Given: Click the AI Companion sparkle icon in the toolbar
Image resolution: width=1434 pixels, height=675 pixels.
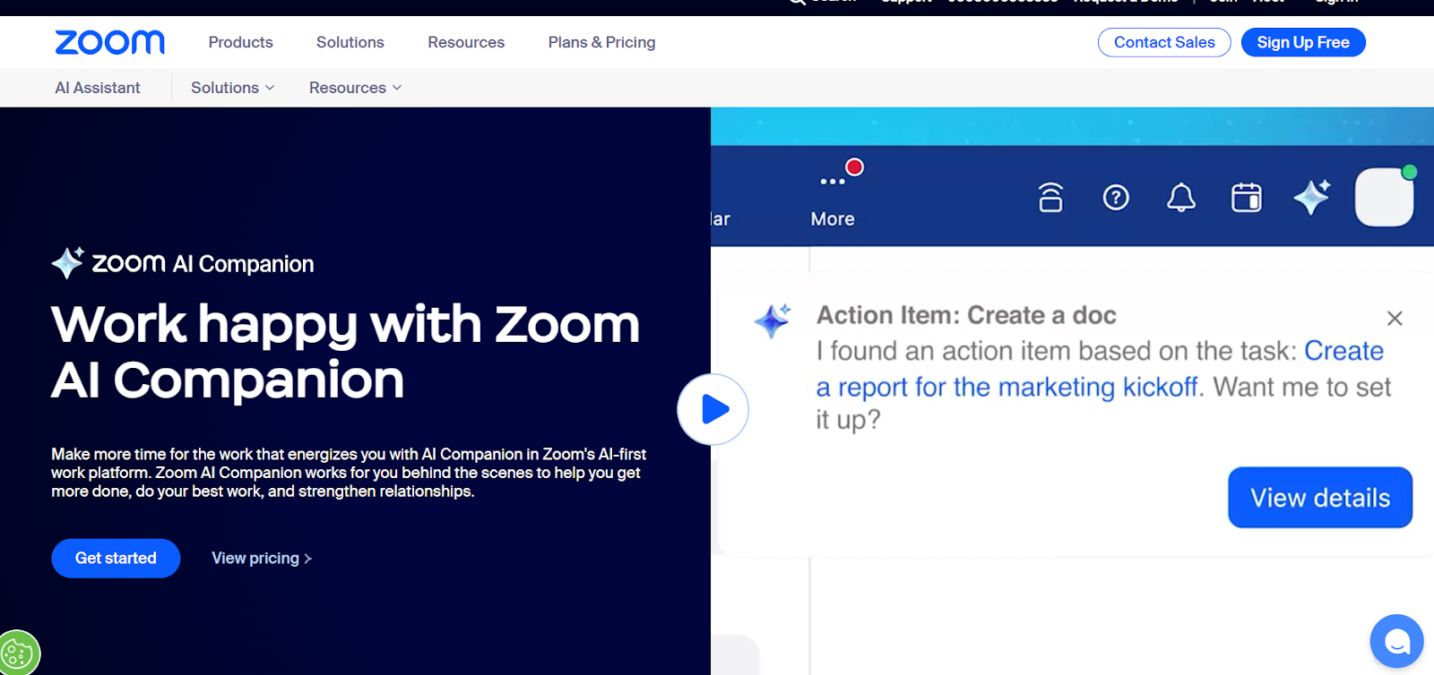Looking at the screenshot, I should [x=1312, y=196].
